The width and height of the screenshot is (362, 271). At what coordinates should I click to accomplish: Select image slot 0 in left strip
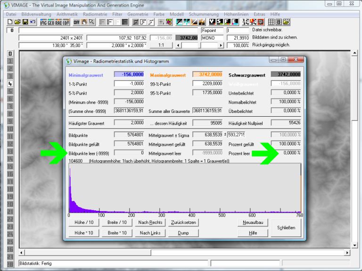10,54
